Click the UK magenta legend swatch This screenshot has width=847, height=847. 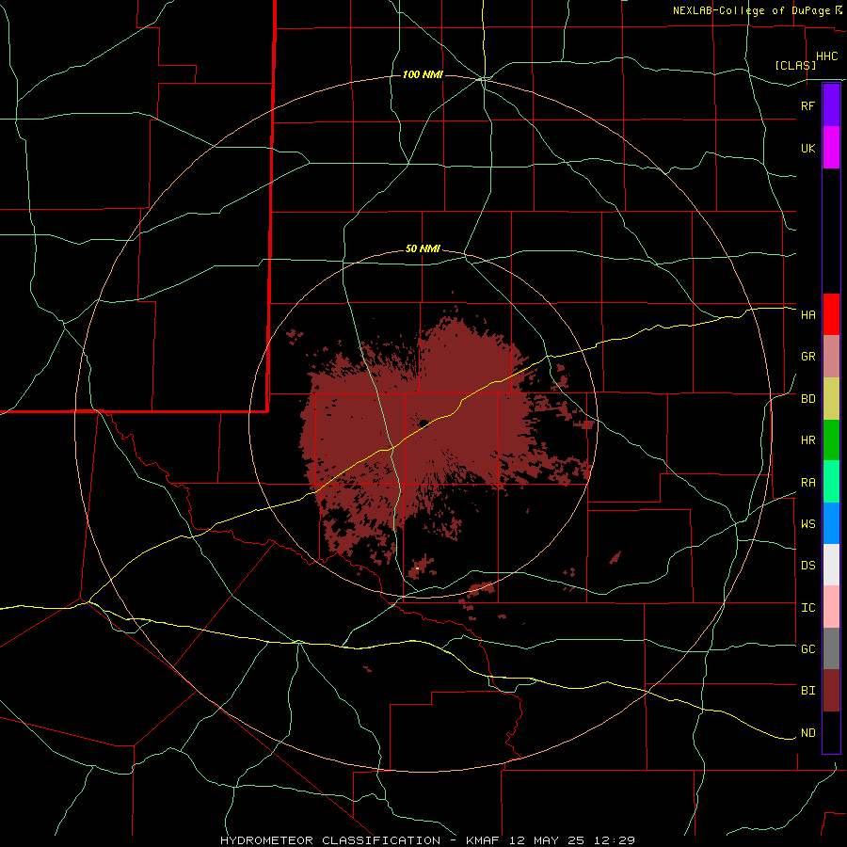coord(831,148)
